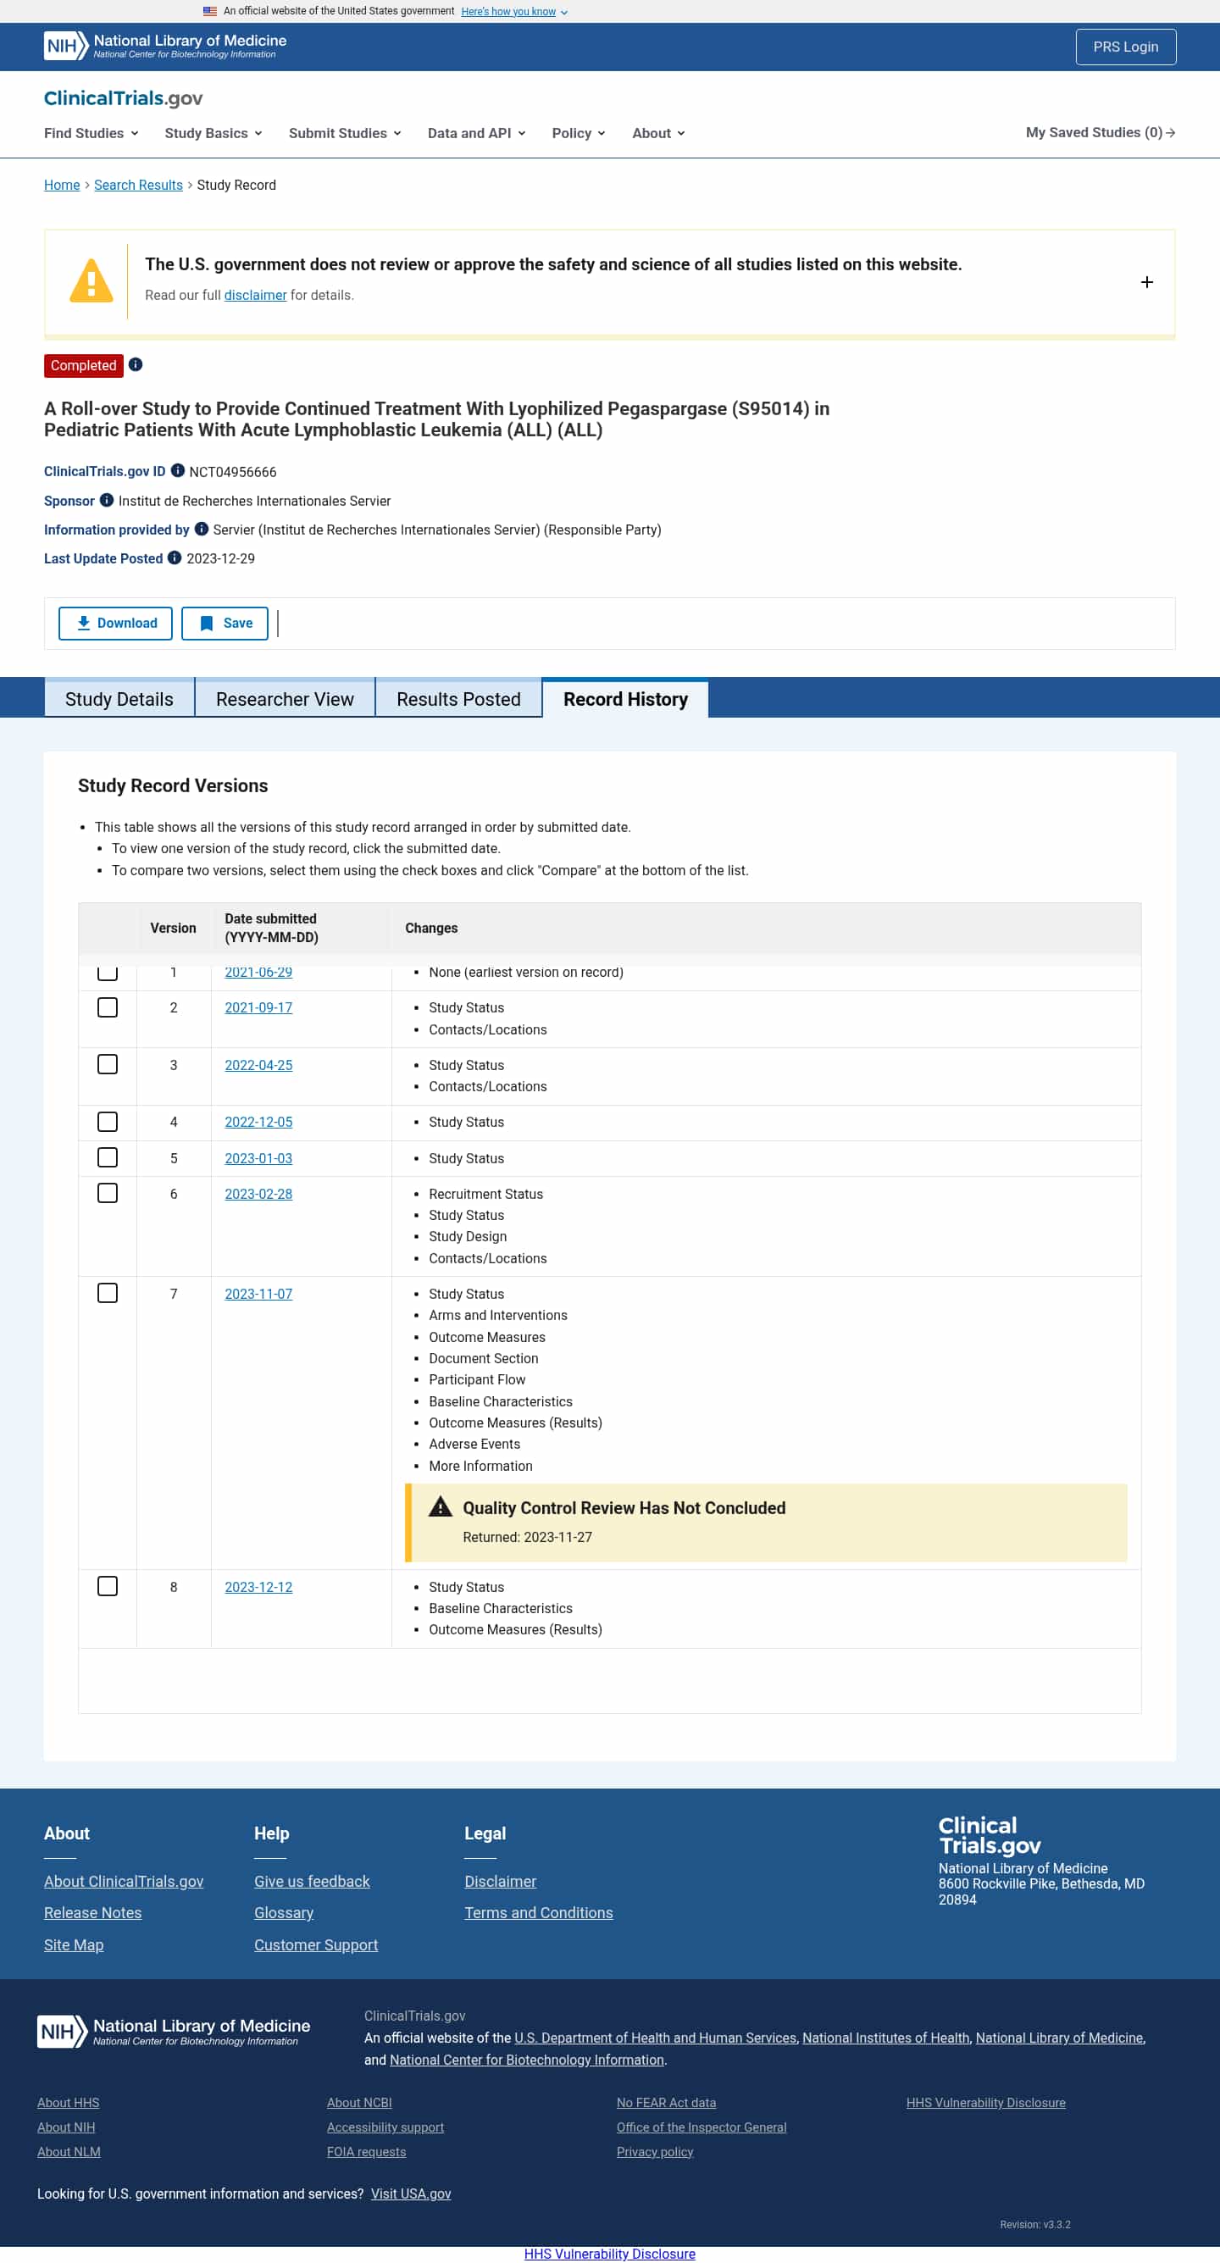Click the ClinicalTrials.gov site logo
The height and width of the screenshot is (2263, 1220).
[123, 97]
